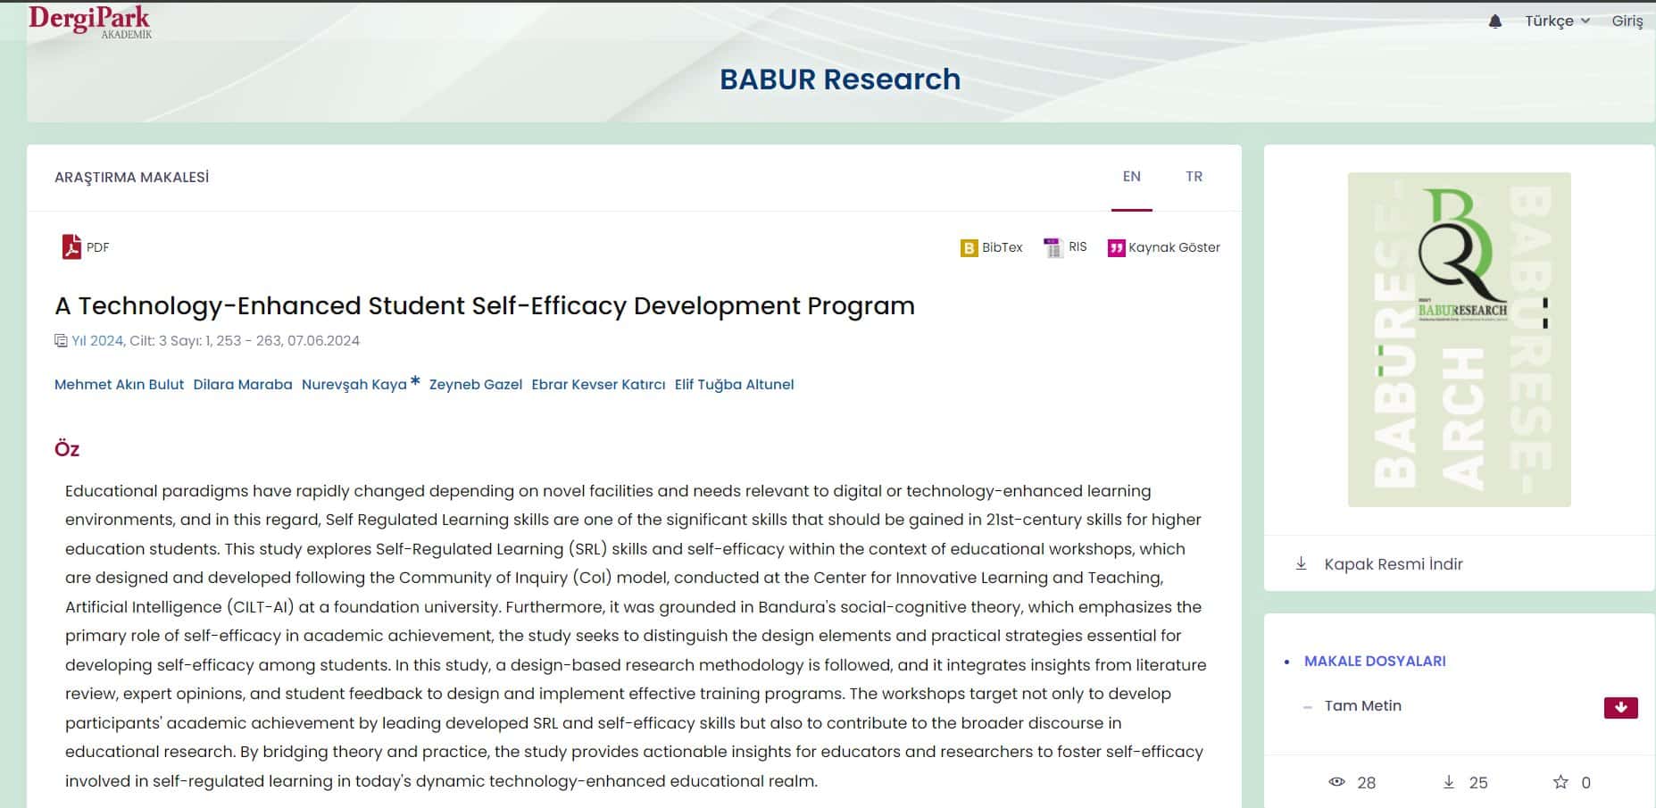Click the eye views icon
1656x808 pixels.
pyautogui.click(x=1336, y=782)
